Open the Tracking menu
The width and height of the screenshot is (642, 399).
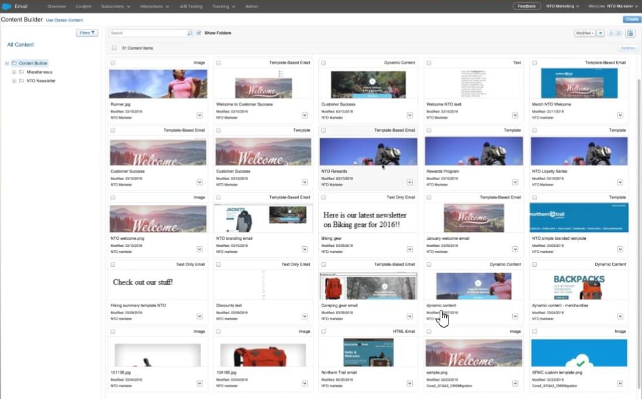223,6
